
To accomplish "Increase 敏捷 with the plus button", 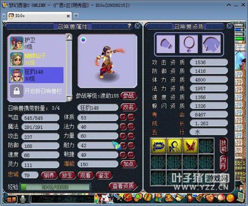I will coord(123,155).
